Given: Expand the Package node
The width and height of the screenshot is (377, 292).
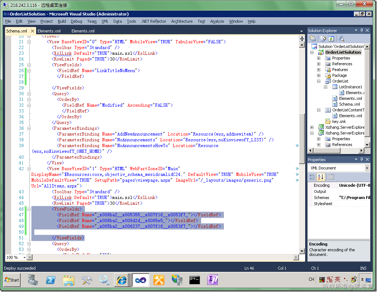Looking at the screenshot, I should coord(318,75).
